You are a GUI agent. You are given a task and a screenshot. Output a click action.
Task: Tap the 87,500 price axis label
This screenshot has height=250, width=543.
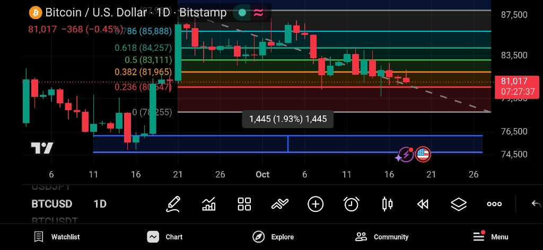(x=514, y=14)
